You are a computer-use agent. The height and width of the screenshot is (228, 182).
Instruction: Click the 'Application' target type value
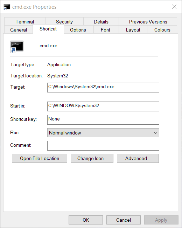click(x=59, y=64)
